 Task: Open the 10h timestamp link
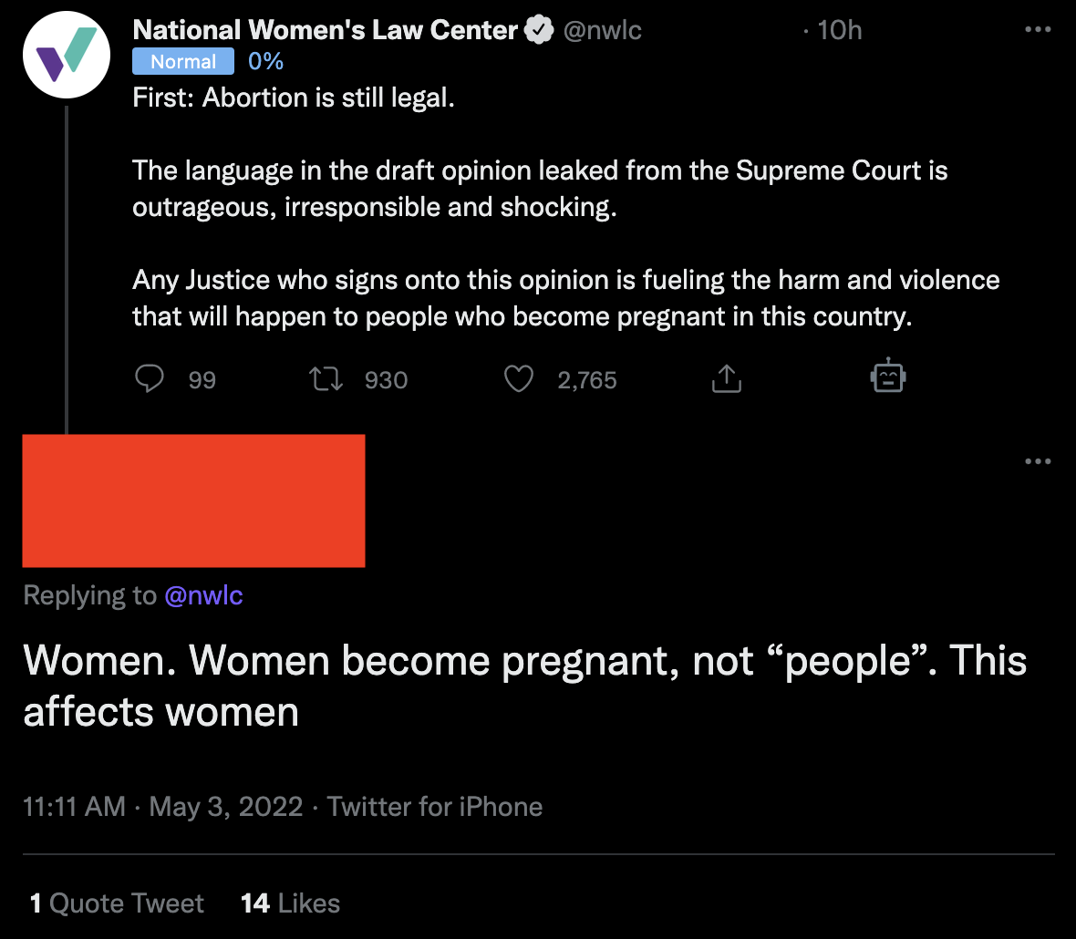click(839, 30)
